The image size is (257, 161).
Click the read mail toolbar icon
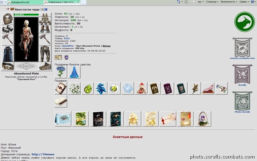click(194, 2)
